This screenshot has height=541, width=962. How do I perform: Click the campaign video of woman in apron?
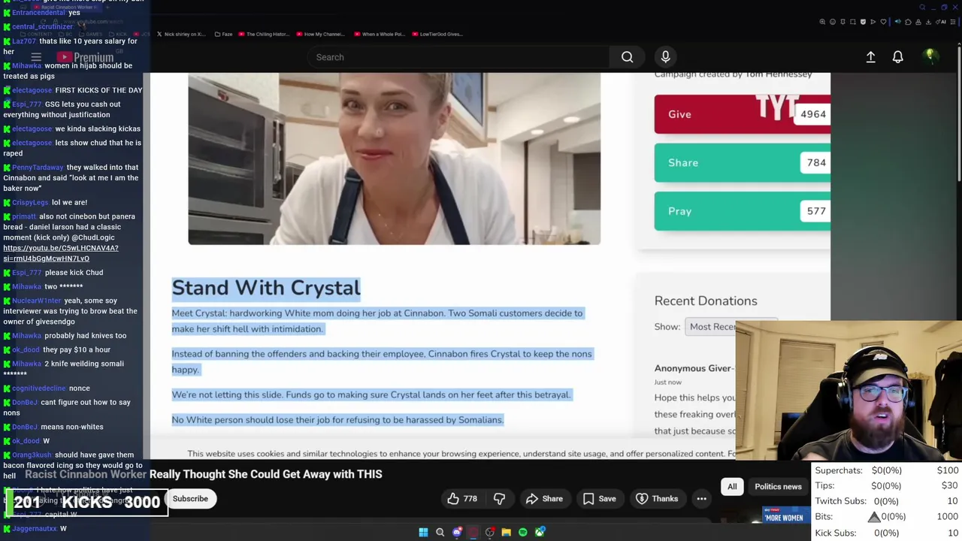394,159
